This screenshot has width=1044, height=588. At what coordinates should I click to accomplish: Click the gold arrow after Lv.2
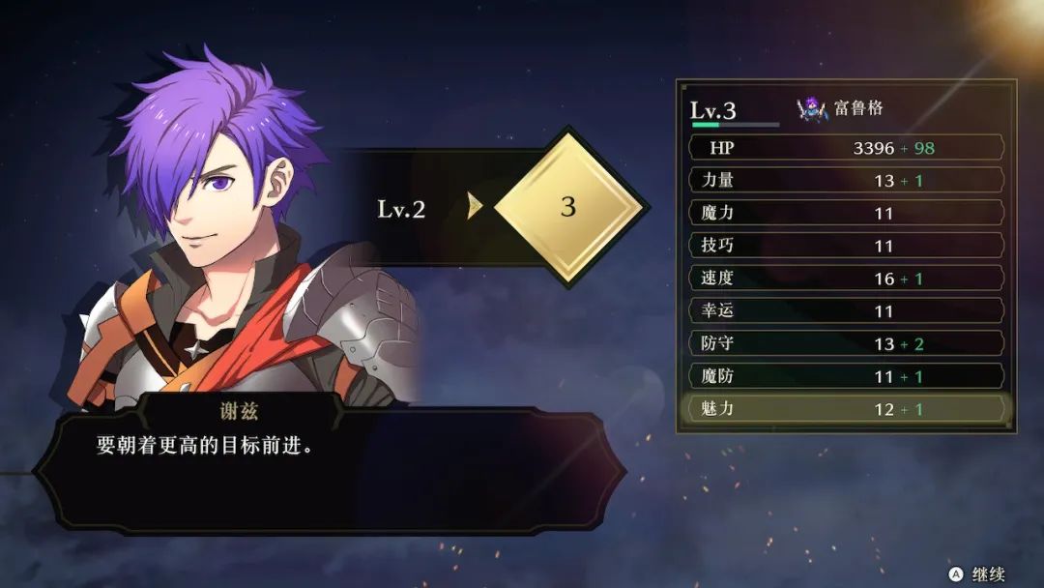(x=474, y=206)
